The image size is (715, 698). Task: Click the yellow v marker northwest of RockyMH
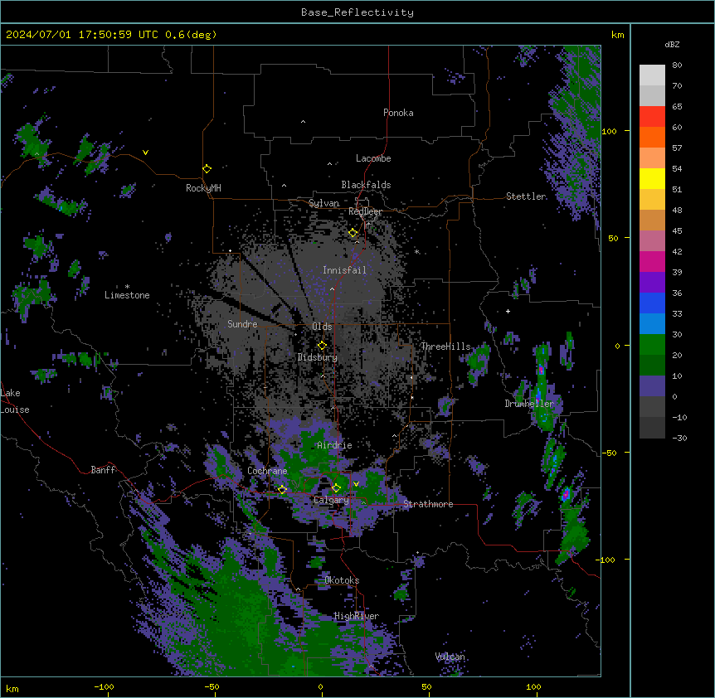[x=145, y=153]
